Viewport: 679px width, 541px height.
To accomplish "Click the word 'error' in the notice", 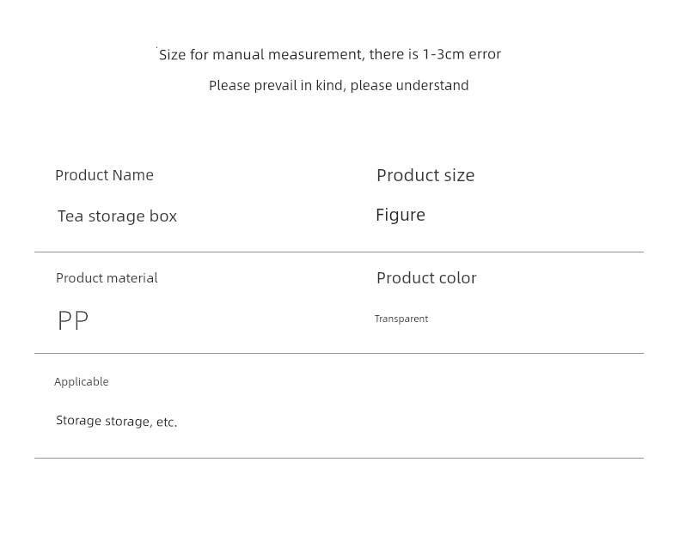I will [485, 55].
